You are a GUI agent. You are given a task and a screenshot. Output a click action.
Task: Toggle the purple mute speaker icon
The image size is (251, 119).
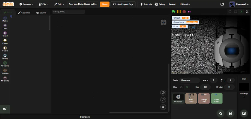pos(189,12)
